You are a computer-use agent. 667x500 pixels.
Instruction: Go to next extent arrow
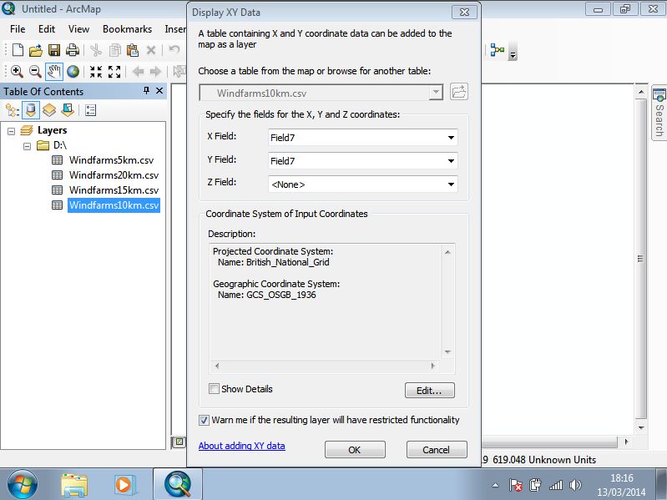pos(156,72)
